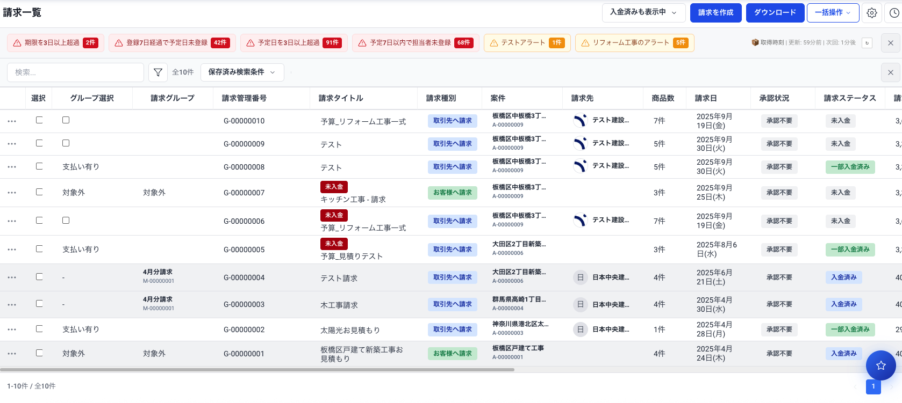Go to pagination page 1
Screen dimensions: 902x403
click(874, 386)
